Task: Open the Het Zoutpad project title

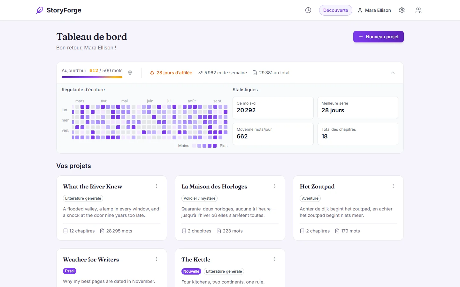Action: point(317,187)
